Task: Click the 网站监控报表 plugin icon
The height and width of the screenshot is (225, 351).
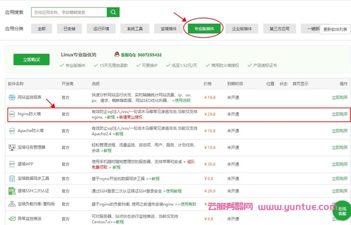Action: (x=12, y=97)
